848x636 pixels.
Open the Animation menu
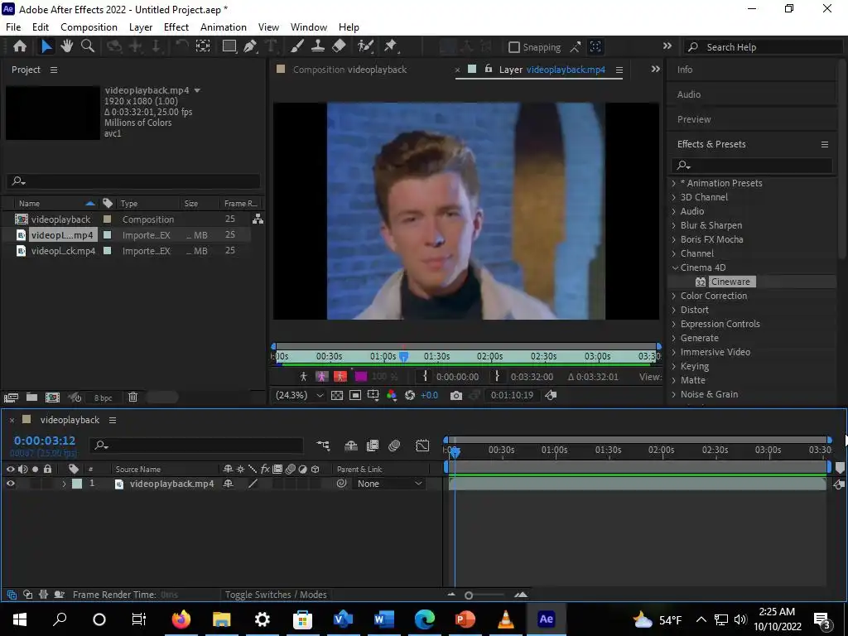pos(224,27)
